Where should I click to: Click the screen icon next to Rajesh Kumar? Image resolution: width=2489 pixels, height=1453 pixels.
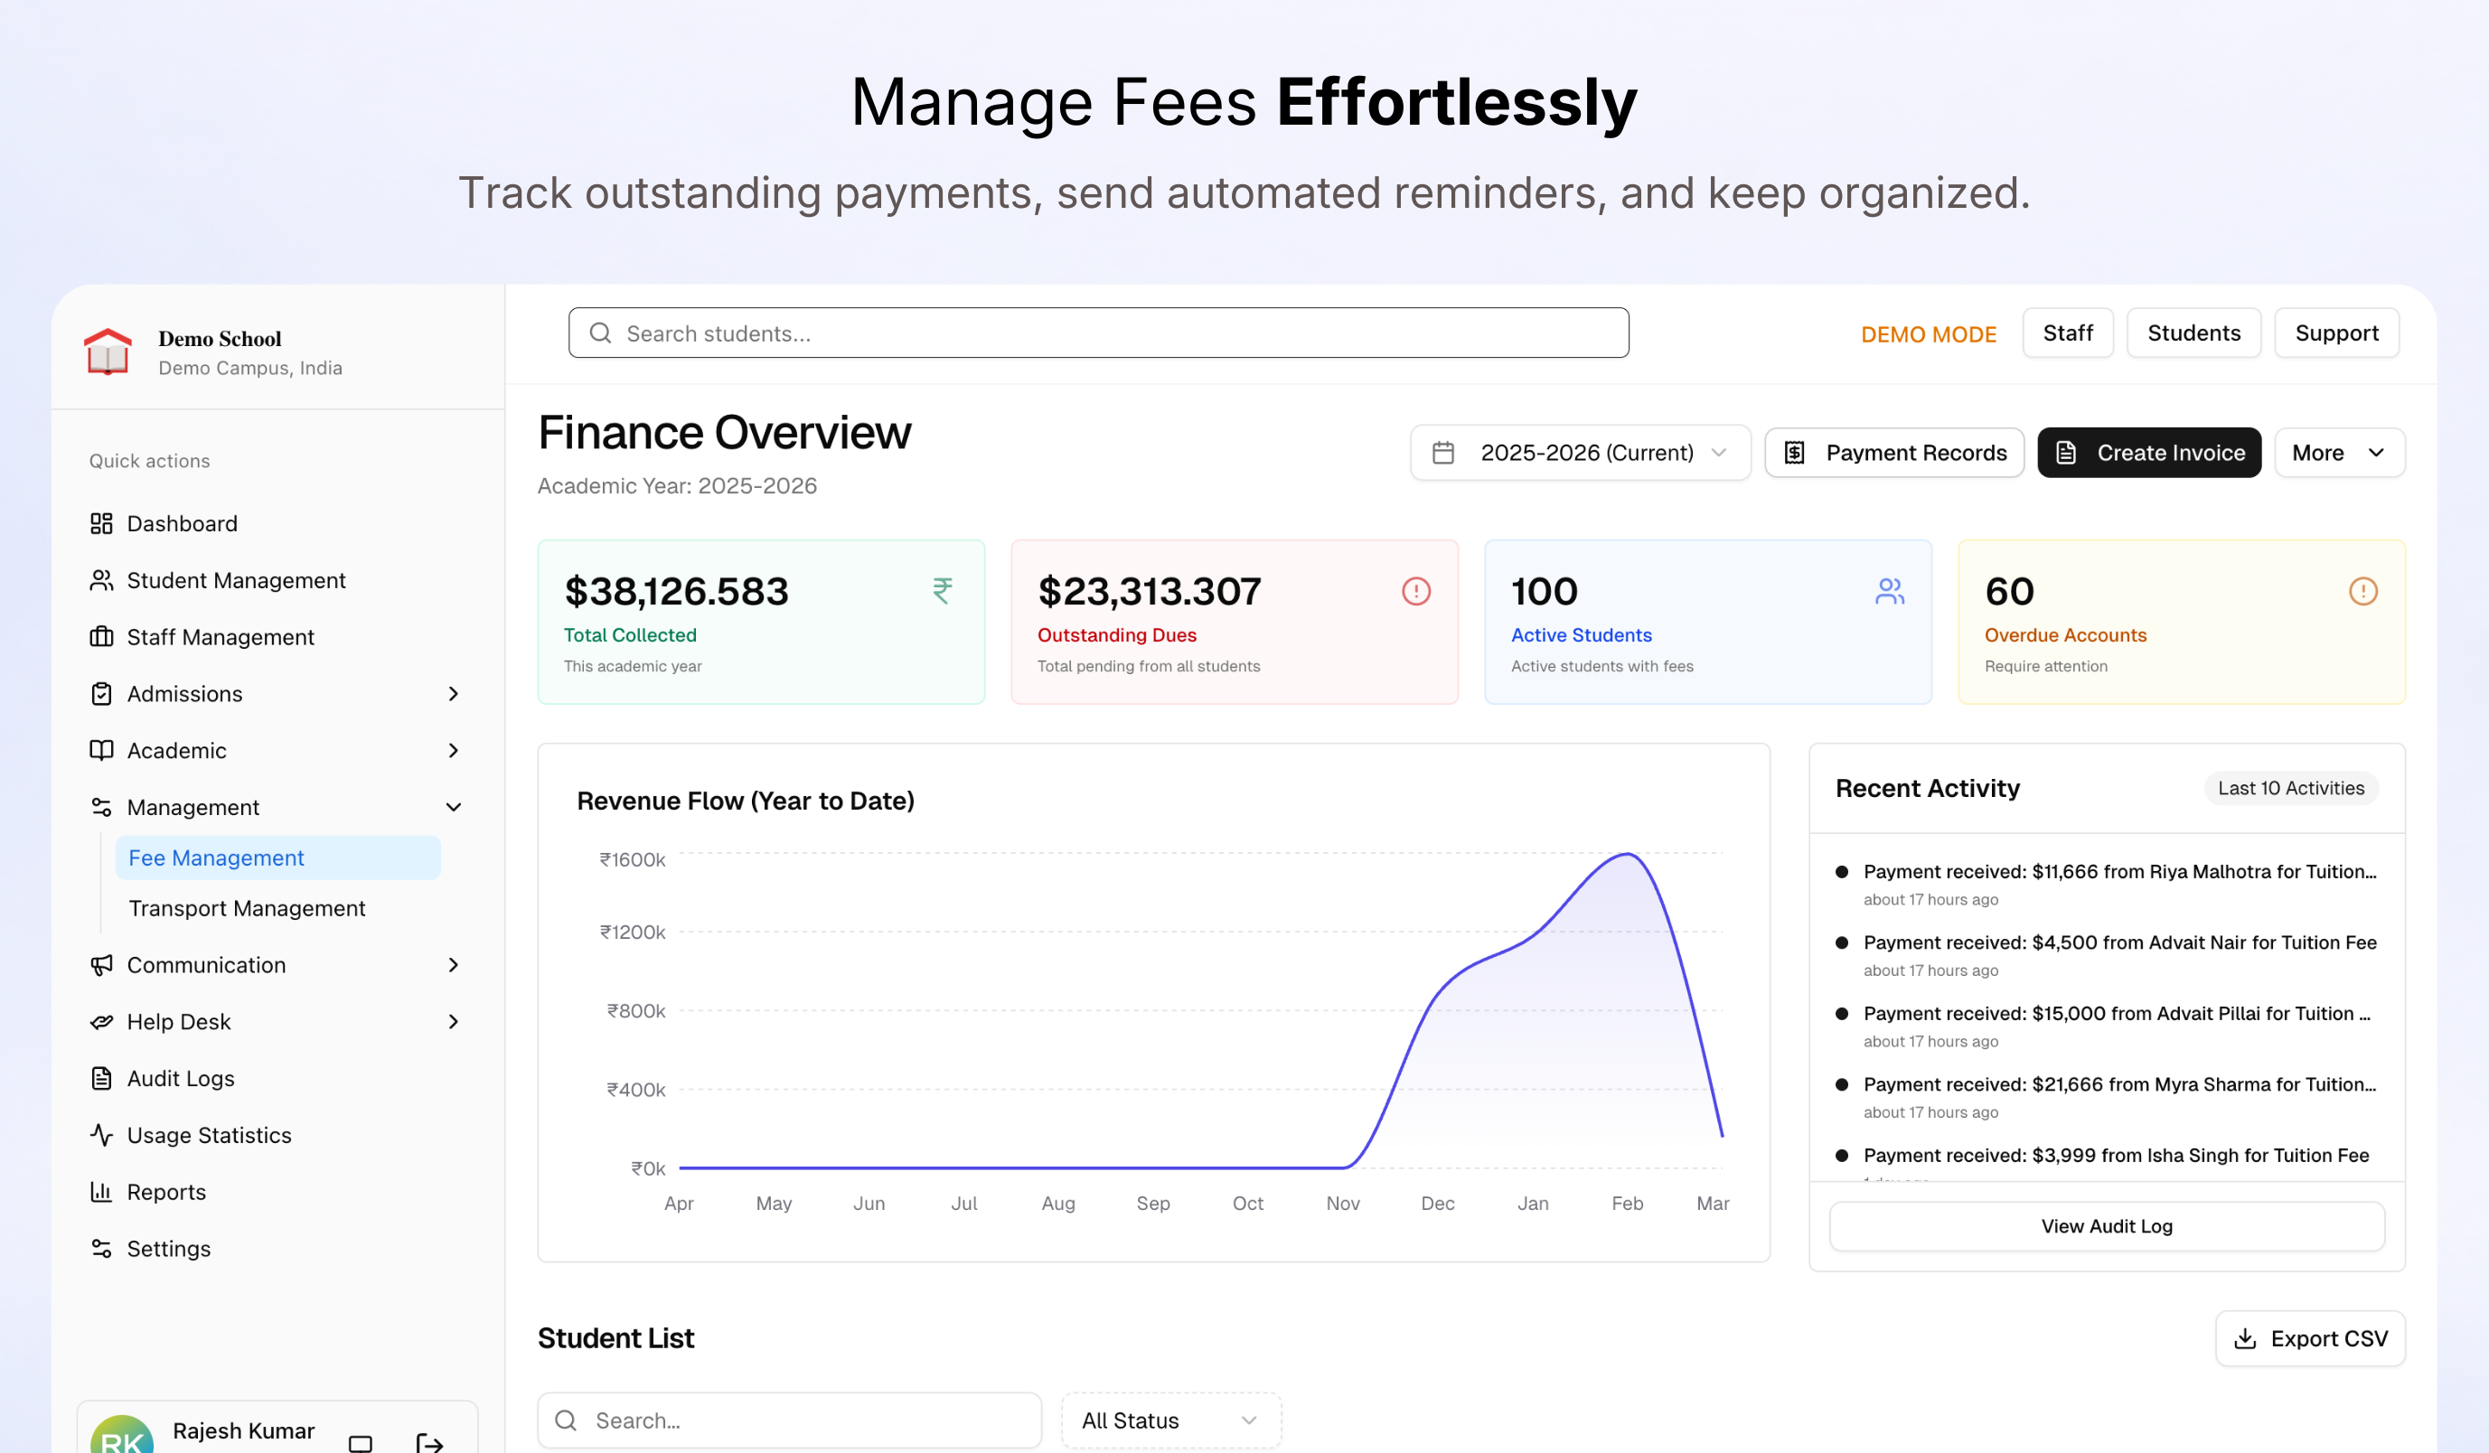pos(361,1442)
